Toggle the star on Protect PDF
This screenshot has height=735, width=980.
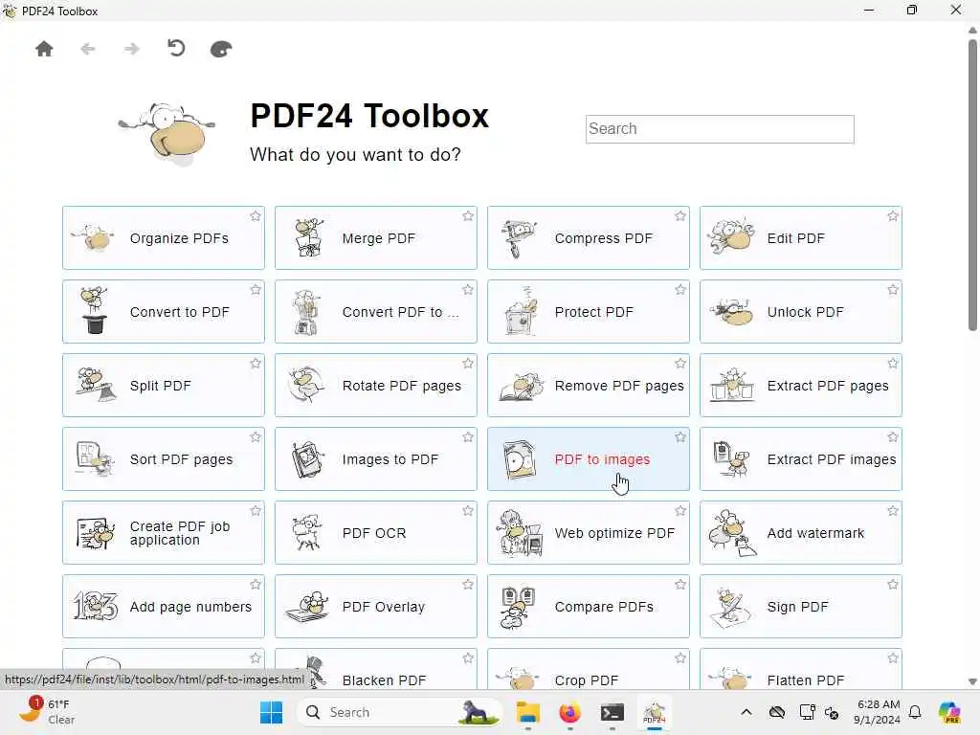[680, 290]
